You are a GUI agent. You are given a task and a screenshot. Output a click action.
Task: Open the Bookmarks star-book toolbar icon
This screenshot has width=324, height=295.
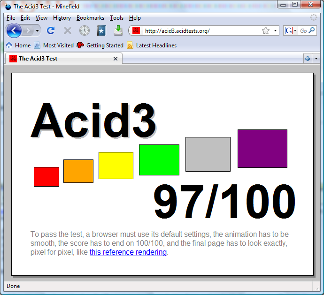tap(101, 31)
